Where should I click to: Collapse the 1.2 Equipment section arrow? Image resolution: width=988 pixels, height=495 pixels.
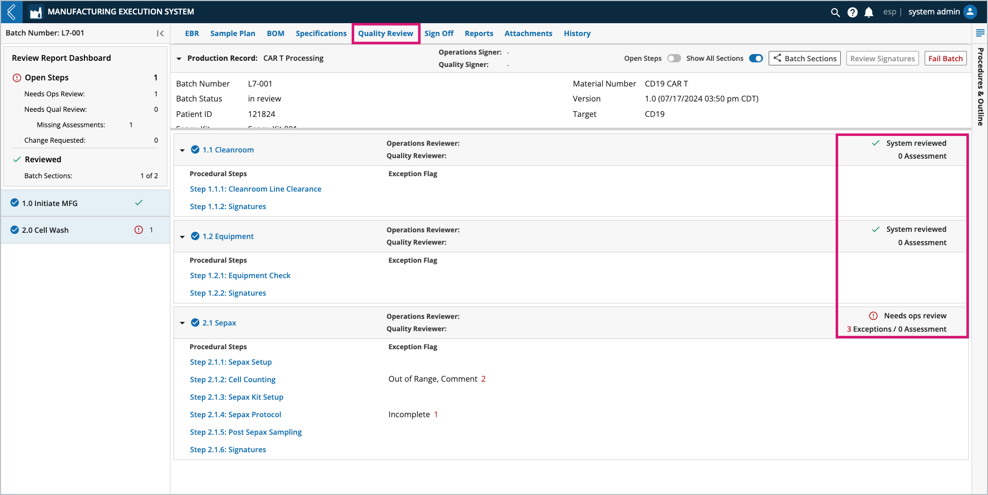(x=182, y=237)
